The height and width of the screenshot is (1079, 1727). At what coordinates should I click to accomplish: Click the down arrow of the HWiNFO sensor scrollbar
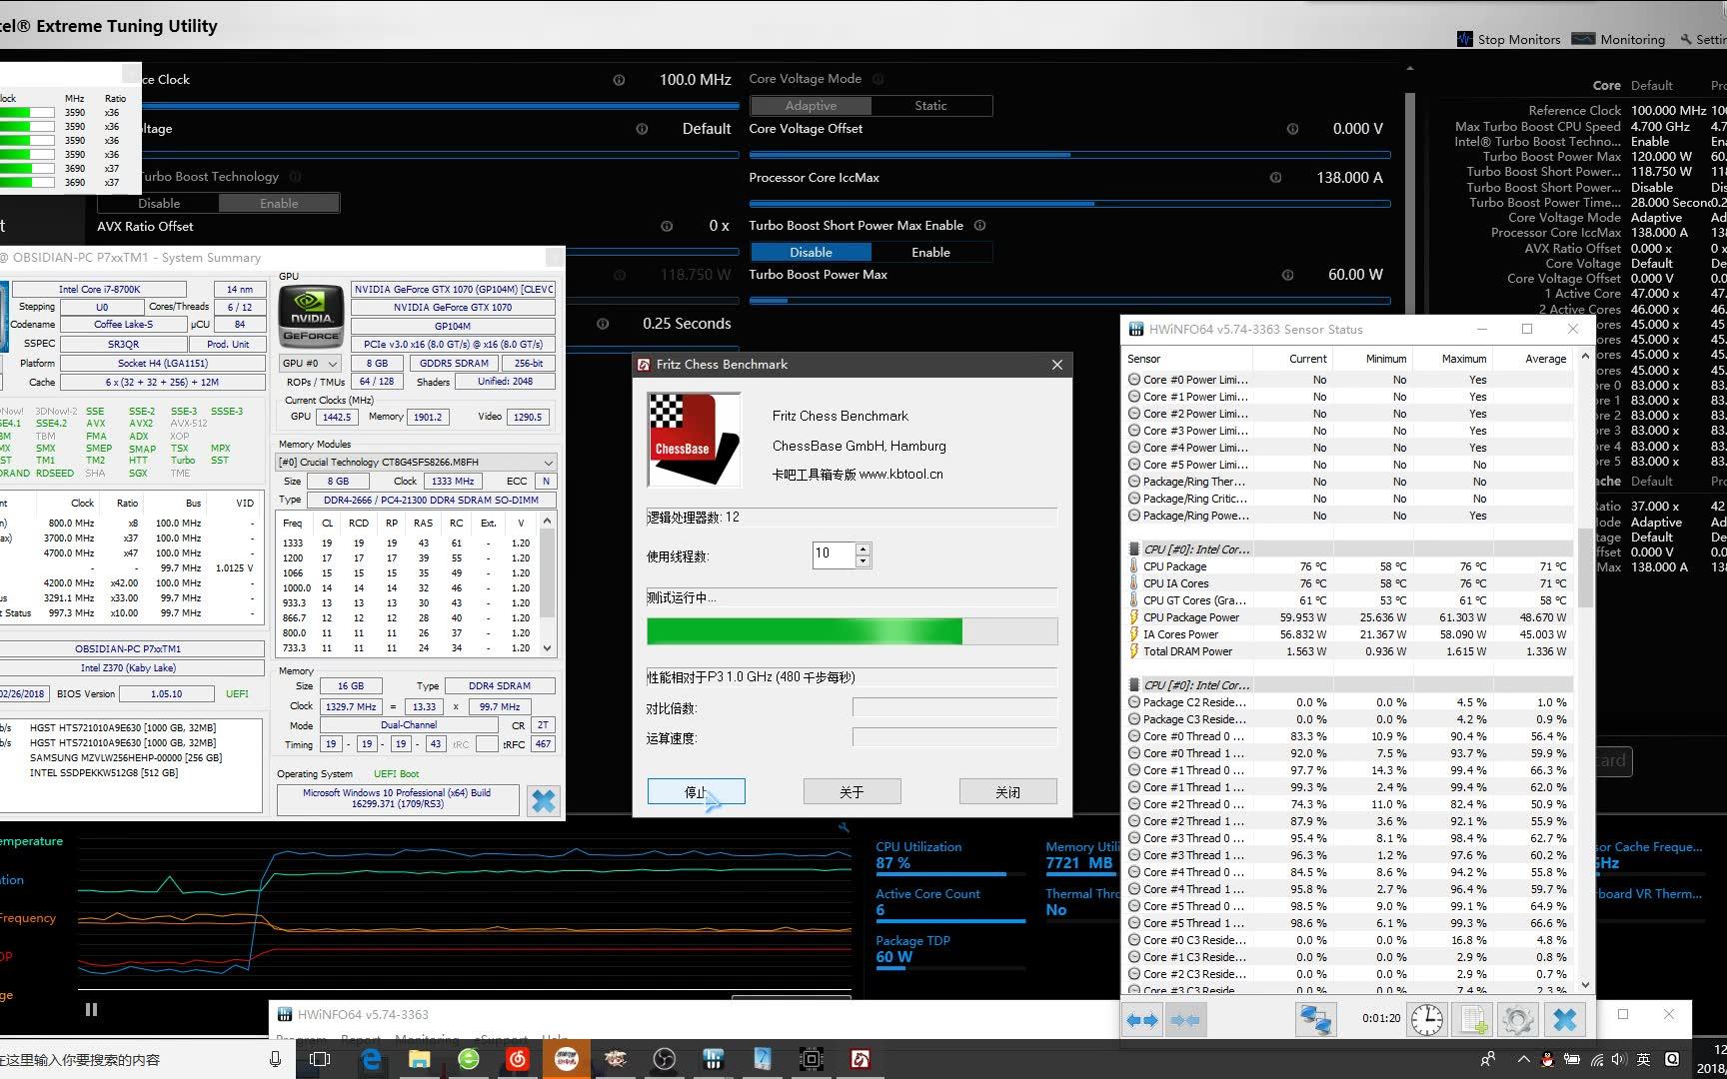click(1585, 984)
